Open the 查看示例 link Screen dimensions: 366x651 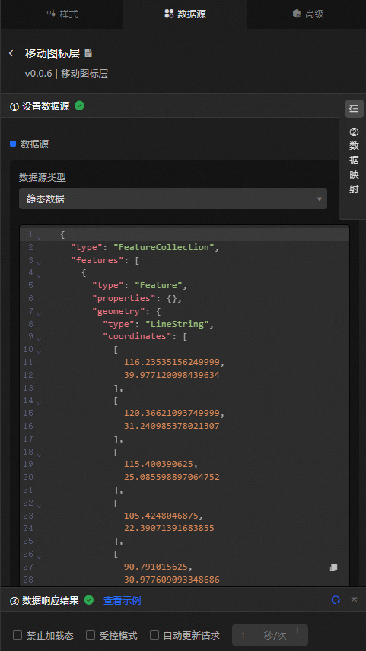click(x=123, y=600)
